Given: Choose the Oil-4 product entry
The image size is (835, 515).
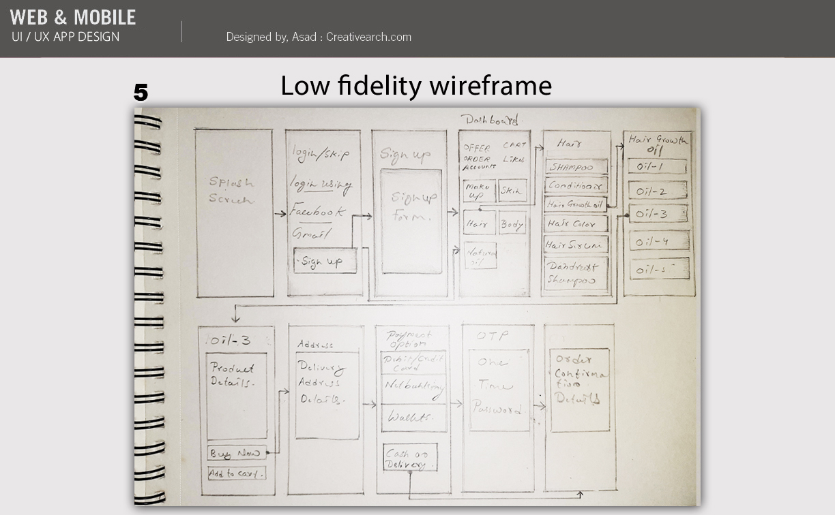Looking at the screenshot, I should point(658,241).
